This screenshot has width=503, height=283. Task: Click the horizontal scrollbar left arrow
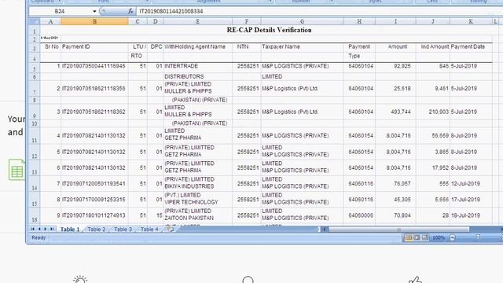pos(325,229)
